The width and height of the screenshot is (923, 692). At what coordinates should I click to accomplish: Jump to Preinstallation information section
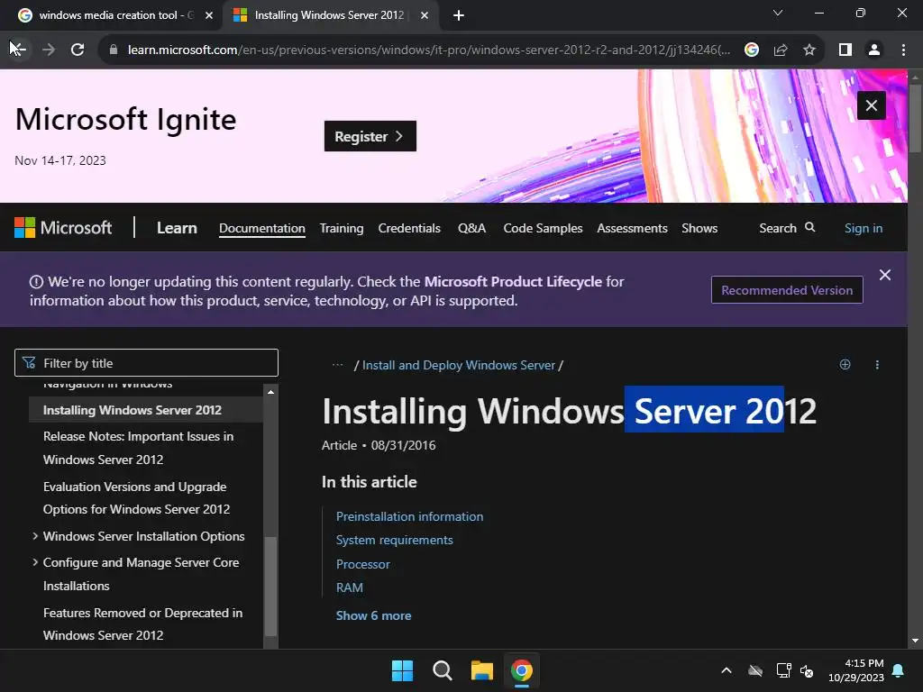[410, 516]
